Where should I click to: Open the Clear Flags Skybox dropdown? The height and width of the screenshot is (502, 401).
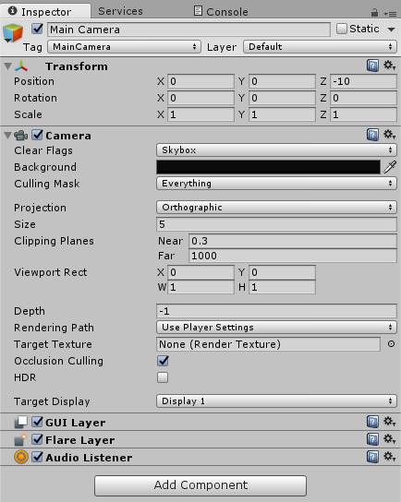276,150
